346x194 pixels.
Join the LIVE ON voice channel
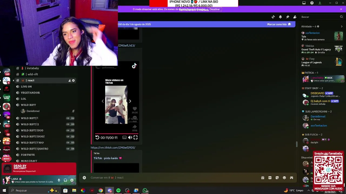coord(45,86)
